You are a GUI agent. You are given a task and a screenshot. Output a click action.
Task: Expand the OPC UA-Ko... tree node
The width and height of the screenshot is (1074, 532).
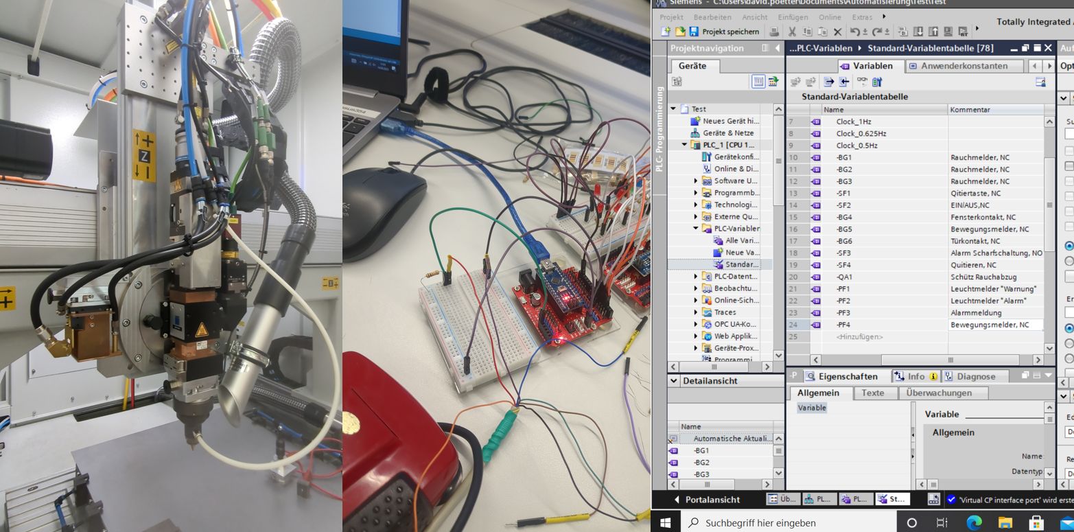pos(695,324)
